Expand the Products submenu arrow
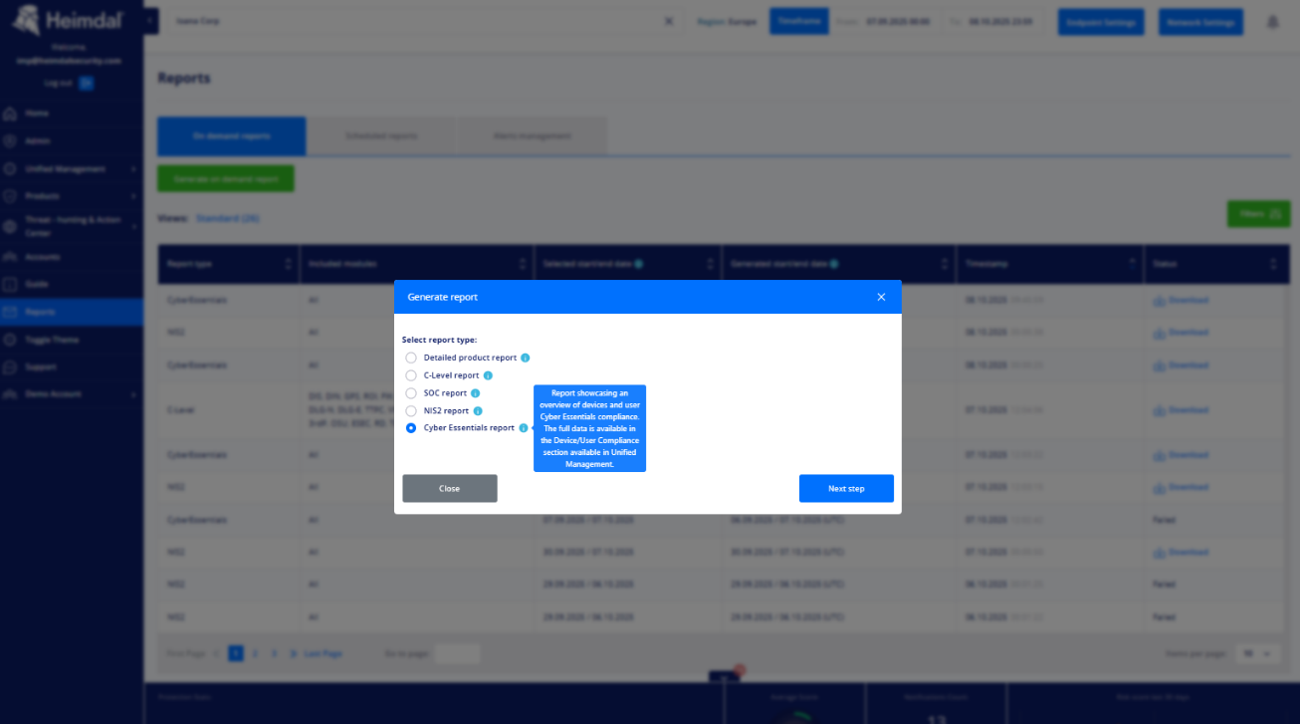Screen dimensions: 1300x724 point(133,196)
